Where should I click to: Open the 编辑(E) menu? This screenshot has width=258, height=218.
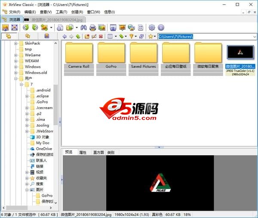(x=30, y=12)
